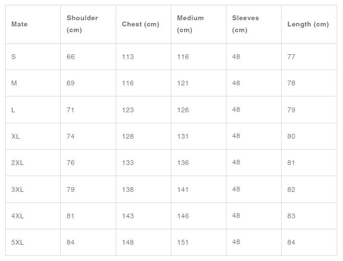
Task: Click the length value 77 for size S
Action: point(291,57)
